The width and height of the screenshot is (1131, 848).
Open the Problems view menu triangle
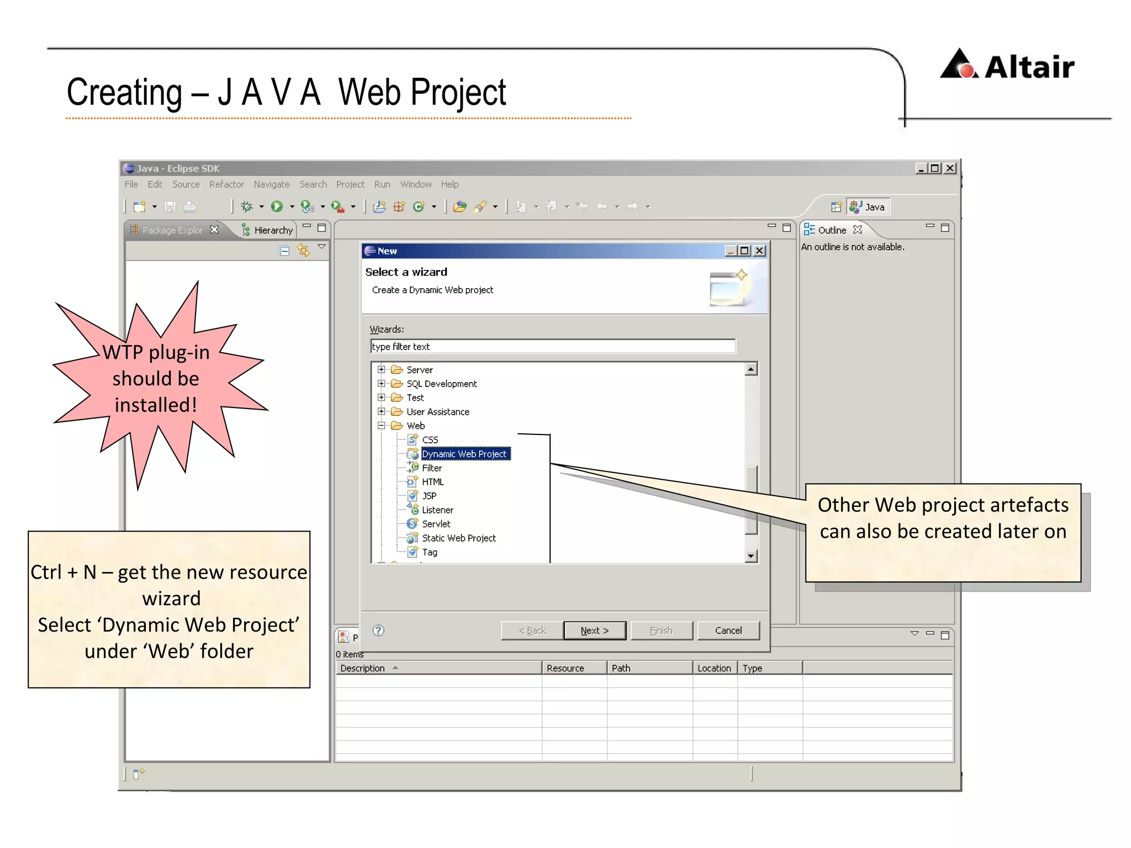pos(915,634)
